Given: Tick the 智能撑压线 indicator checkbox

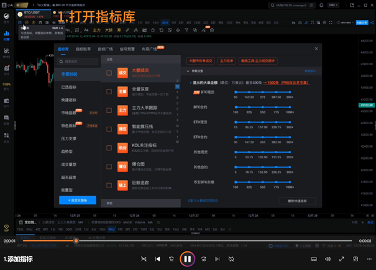Looking at the screenshot, I should click(109, 129).
